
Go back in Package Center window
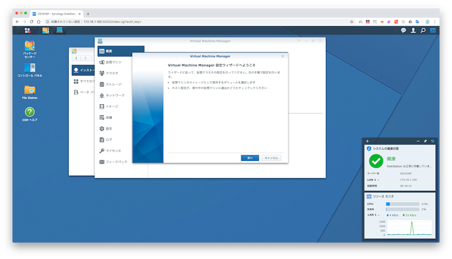tap(76, 58)
